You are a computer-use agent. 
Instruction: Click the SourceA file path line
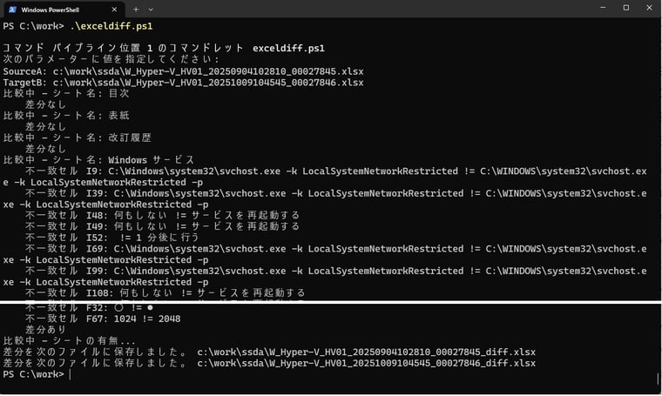tap(183, 71)
